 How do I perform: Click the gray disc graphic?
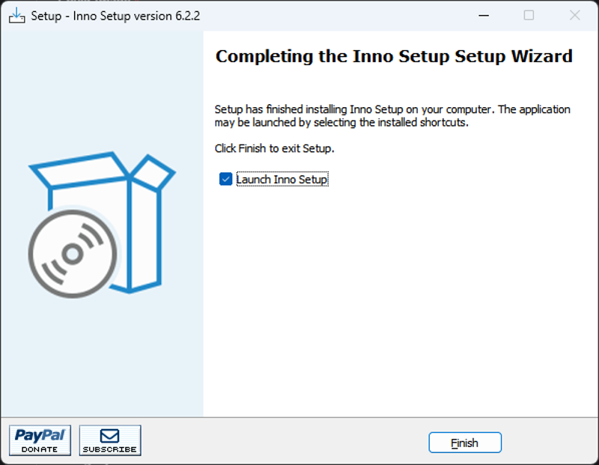point(73,254)
